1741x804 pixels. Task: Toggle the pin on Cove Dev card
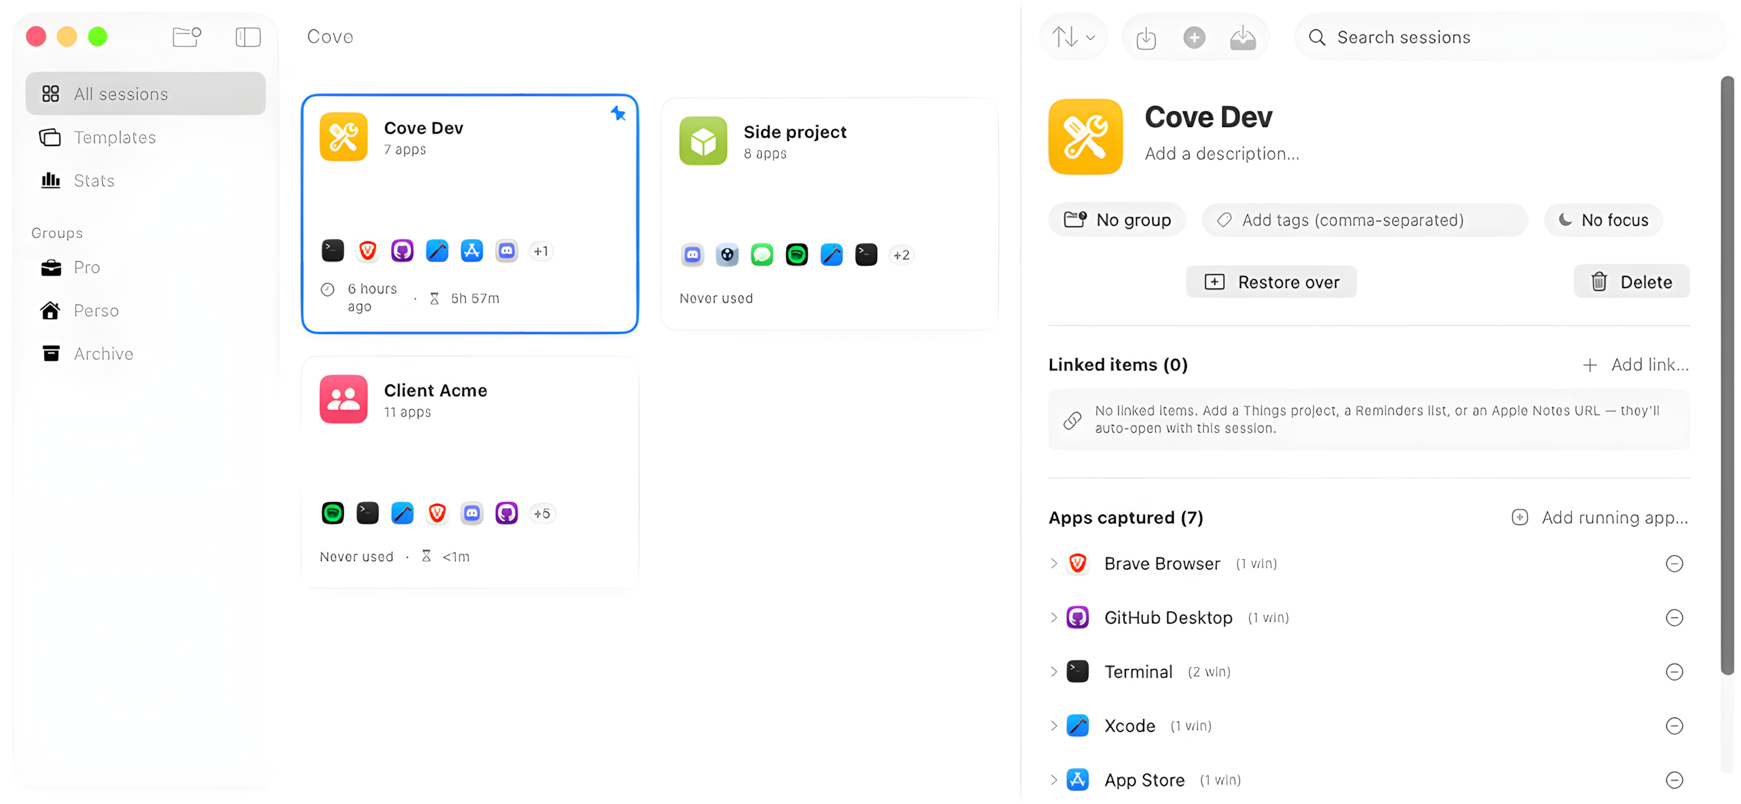click(x=618, y=113)
